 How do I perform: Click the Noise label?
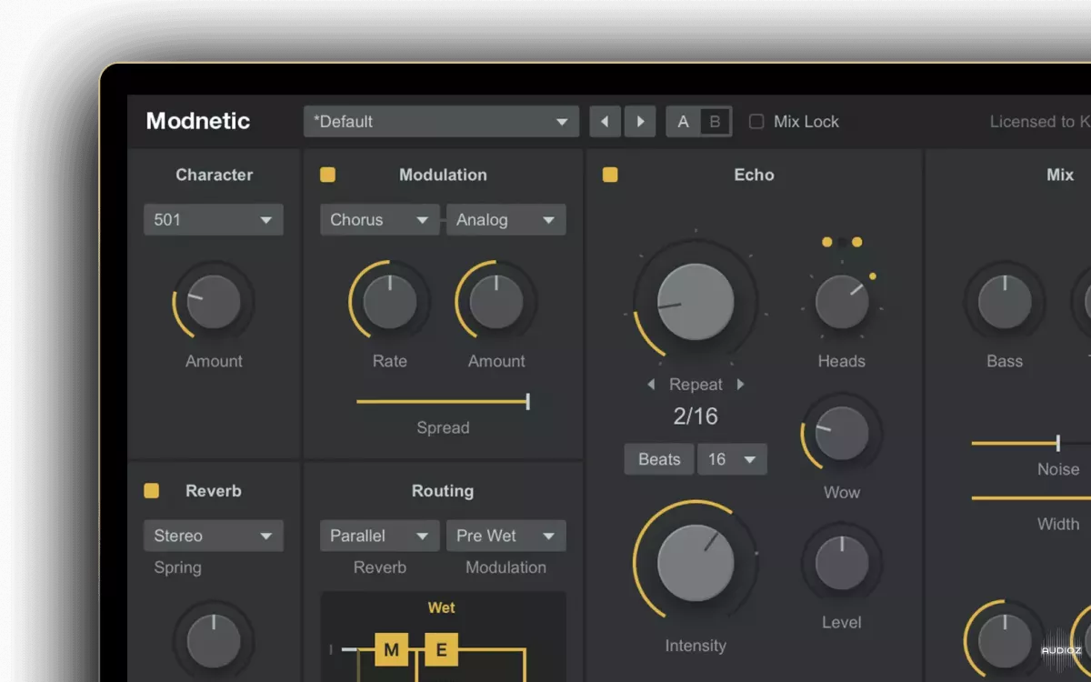tap(1058, 469)
